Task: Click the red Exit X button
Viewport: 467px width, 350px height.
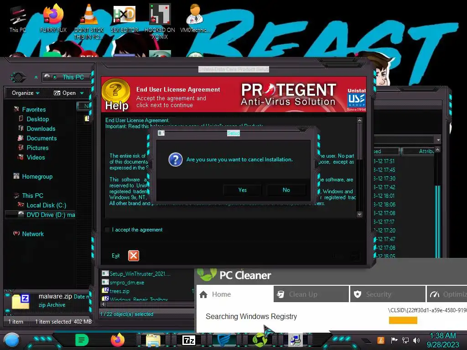Action: [134, 255]
